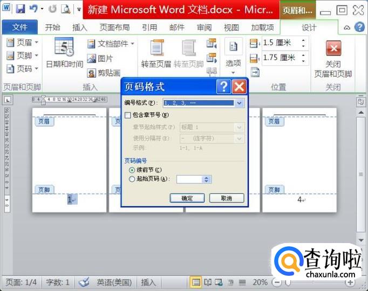Image resolution: width=368 pixels, height=291 pixels.
Task: Click the Word Help question mark icon
Action: (x=359, y=27)
